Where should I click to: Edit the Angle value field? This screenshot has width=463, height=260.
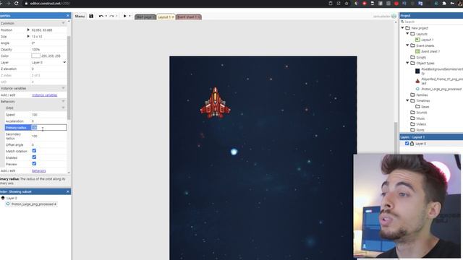[x=48, y=43]
